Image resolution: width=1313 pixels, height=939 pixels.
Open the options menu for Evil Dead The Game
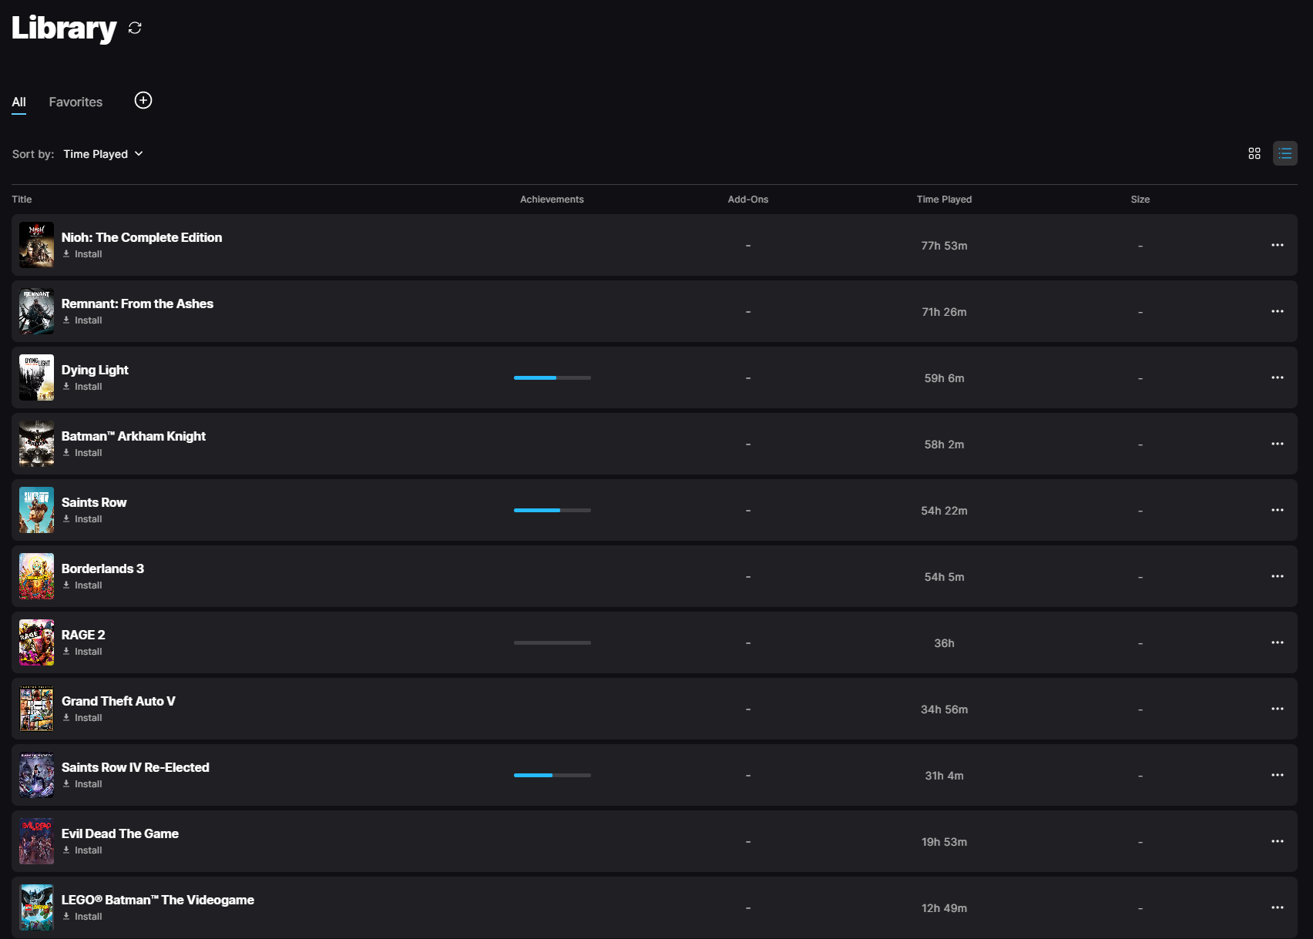(1278, 841)
